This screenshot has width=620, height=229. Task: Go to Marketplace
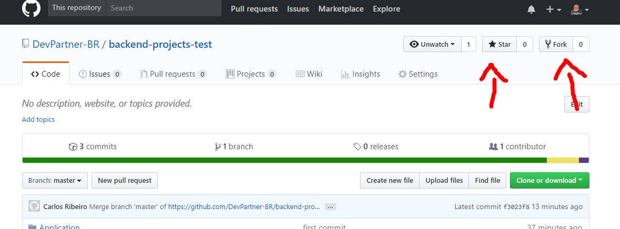pos(341,9)
